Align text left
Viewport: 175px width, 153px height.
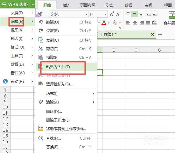click(128, 23)
